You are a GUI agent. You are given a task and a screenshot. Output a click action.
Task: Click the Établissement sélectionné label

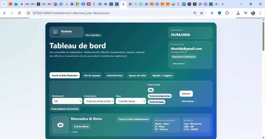pyautogui.click(x=65, y=109)
